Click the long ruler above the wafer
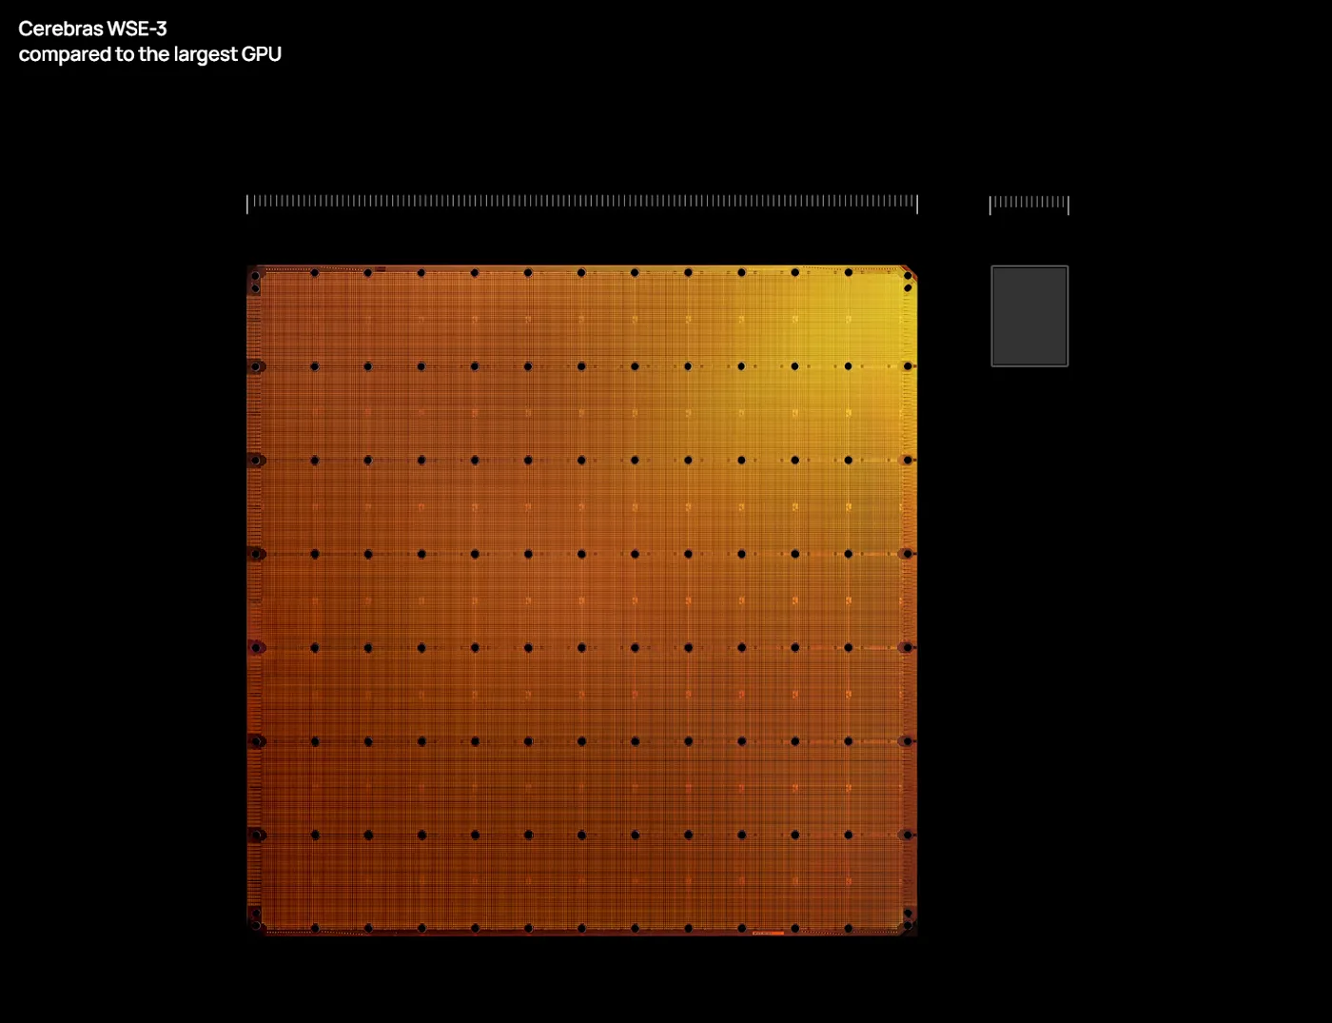The width and height of the screenshot is (1332, 1023). (582, 202)
